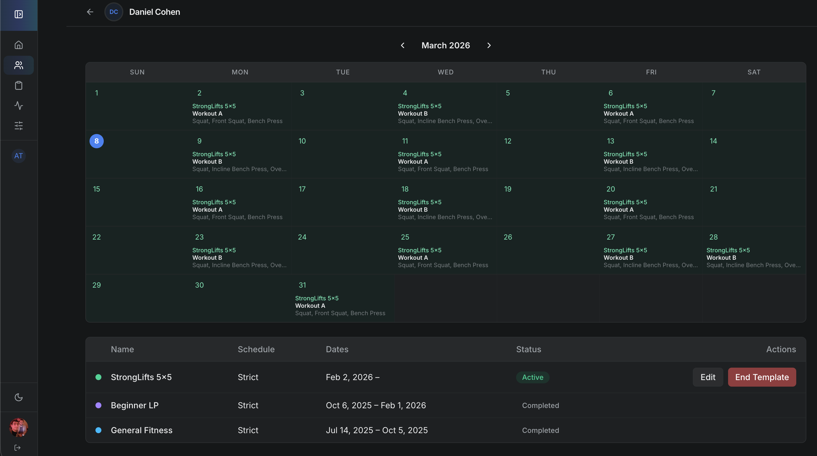Toggle the sidebar panel collapse icon
817x456 pixels.
pyautogui.click(x=18, y=15)
